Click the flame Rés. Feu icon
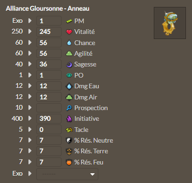Image resolution: width=192 pixels, height=183 pixels. (69, 162)
